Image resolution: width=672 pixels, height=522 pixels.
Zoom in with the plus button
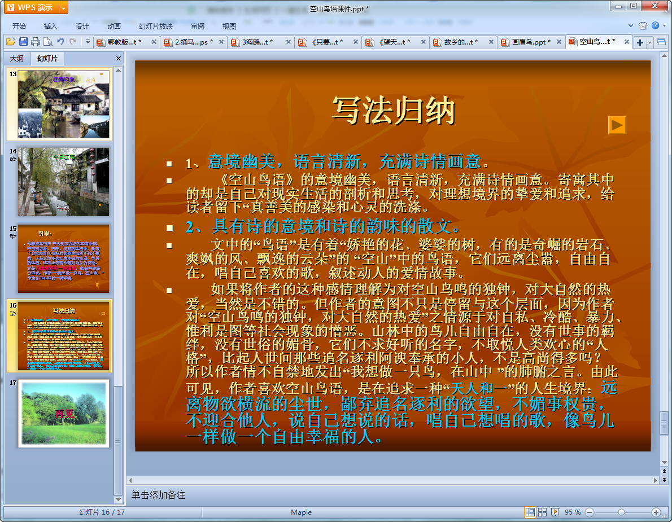656,512
